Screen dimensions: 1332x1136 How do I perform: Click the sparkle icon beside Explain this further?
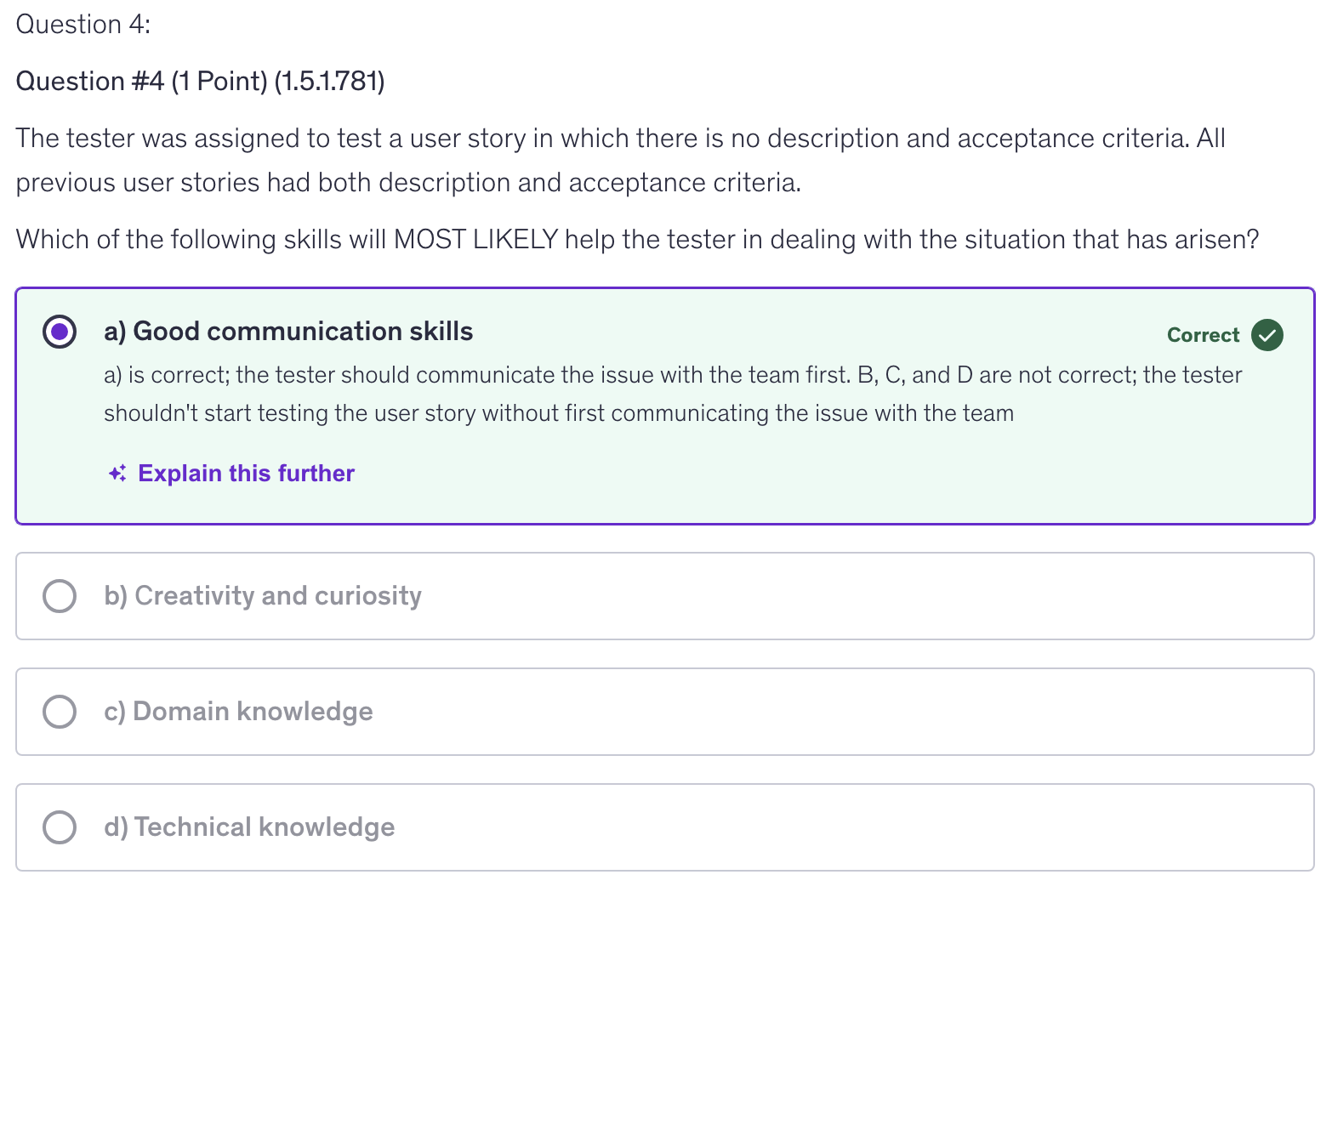click(117, 474)
